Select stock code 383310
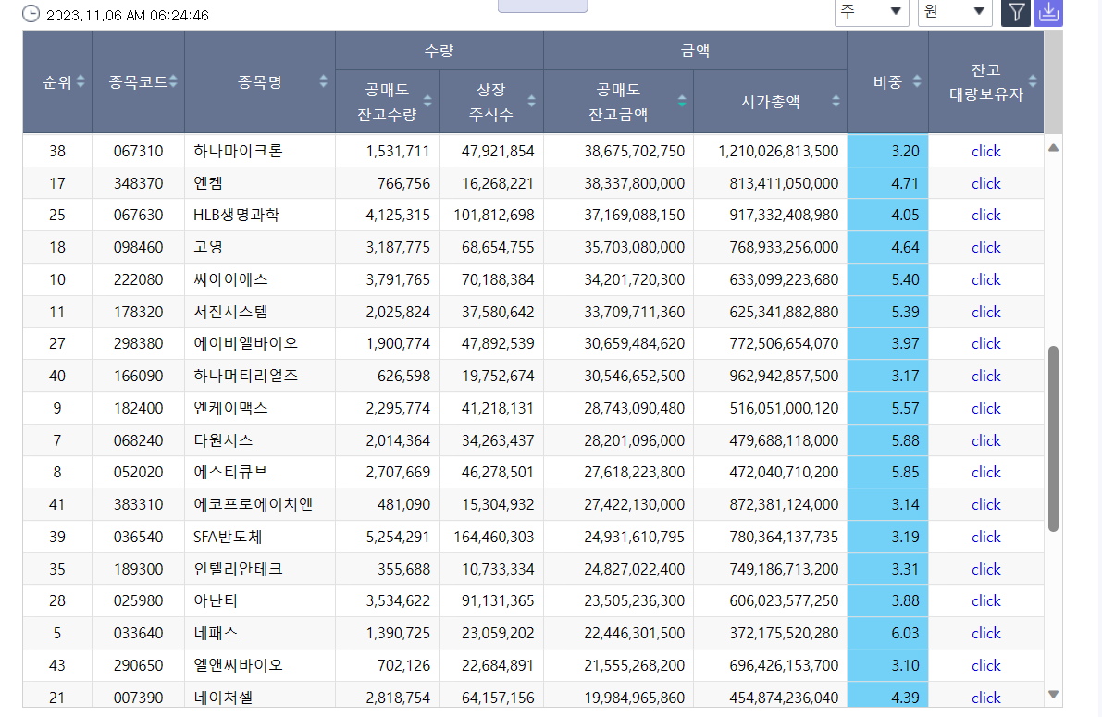This screenshot has width=1102, height=717. pyautogui.click(x=139, y=505)
